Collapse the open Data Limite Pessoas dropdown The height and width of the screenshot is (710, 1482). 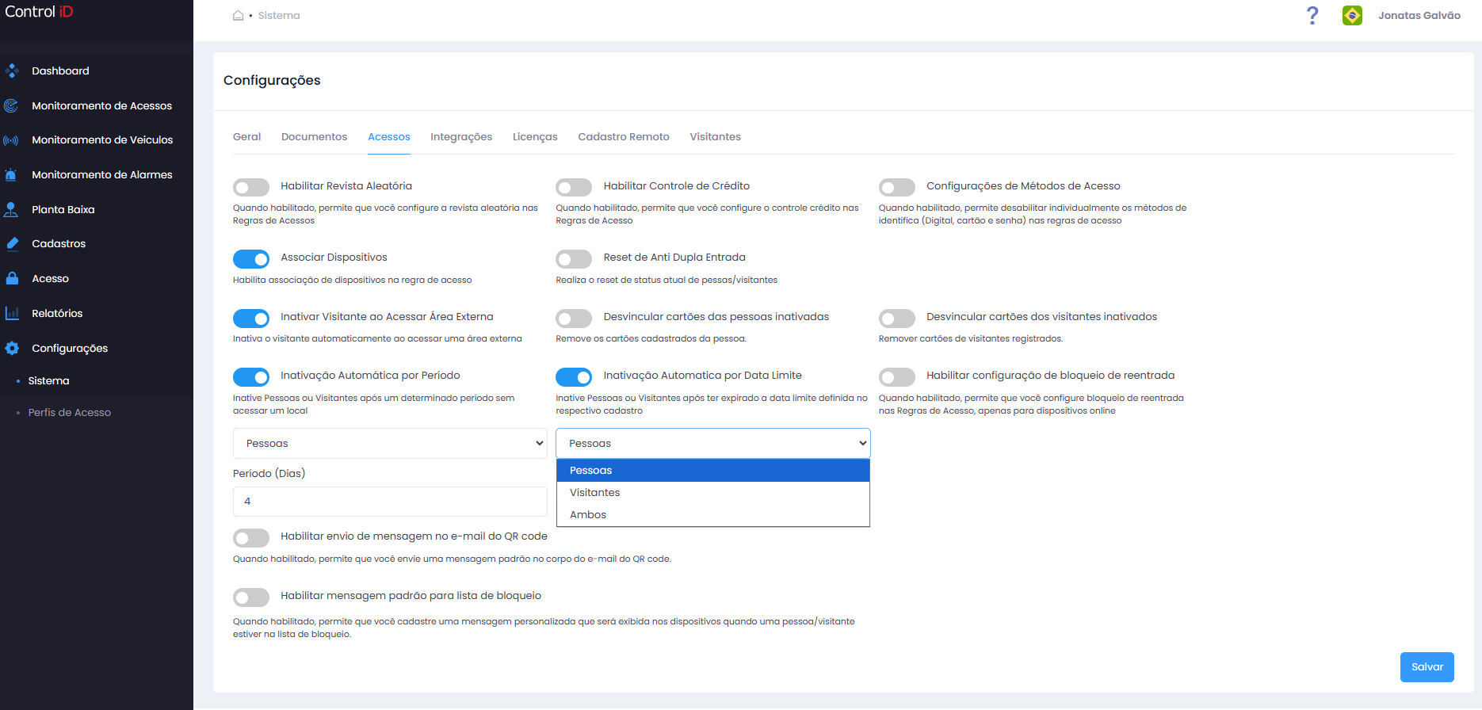[713, 444]
